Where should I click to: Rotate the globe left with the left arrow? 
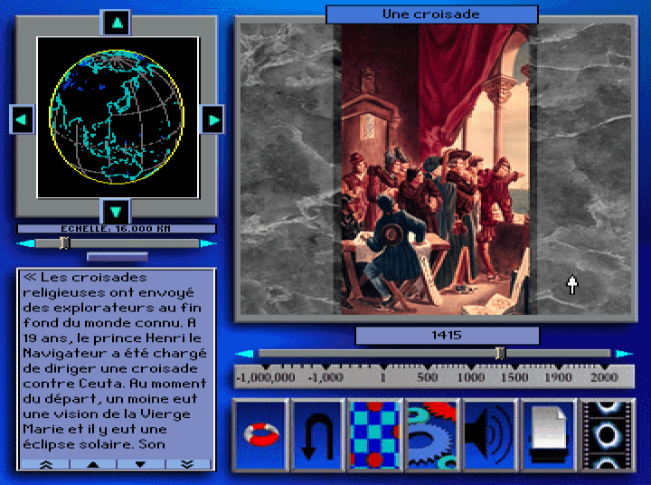click(x=22, y=119)
